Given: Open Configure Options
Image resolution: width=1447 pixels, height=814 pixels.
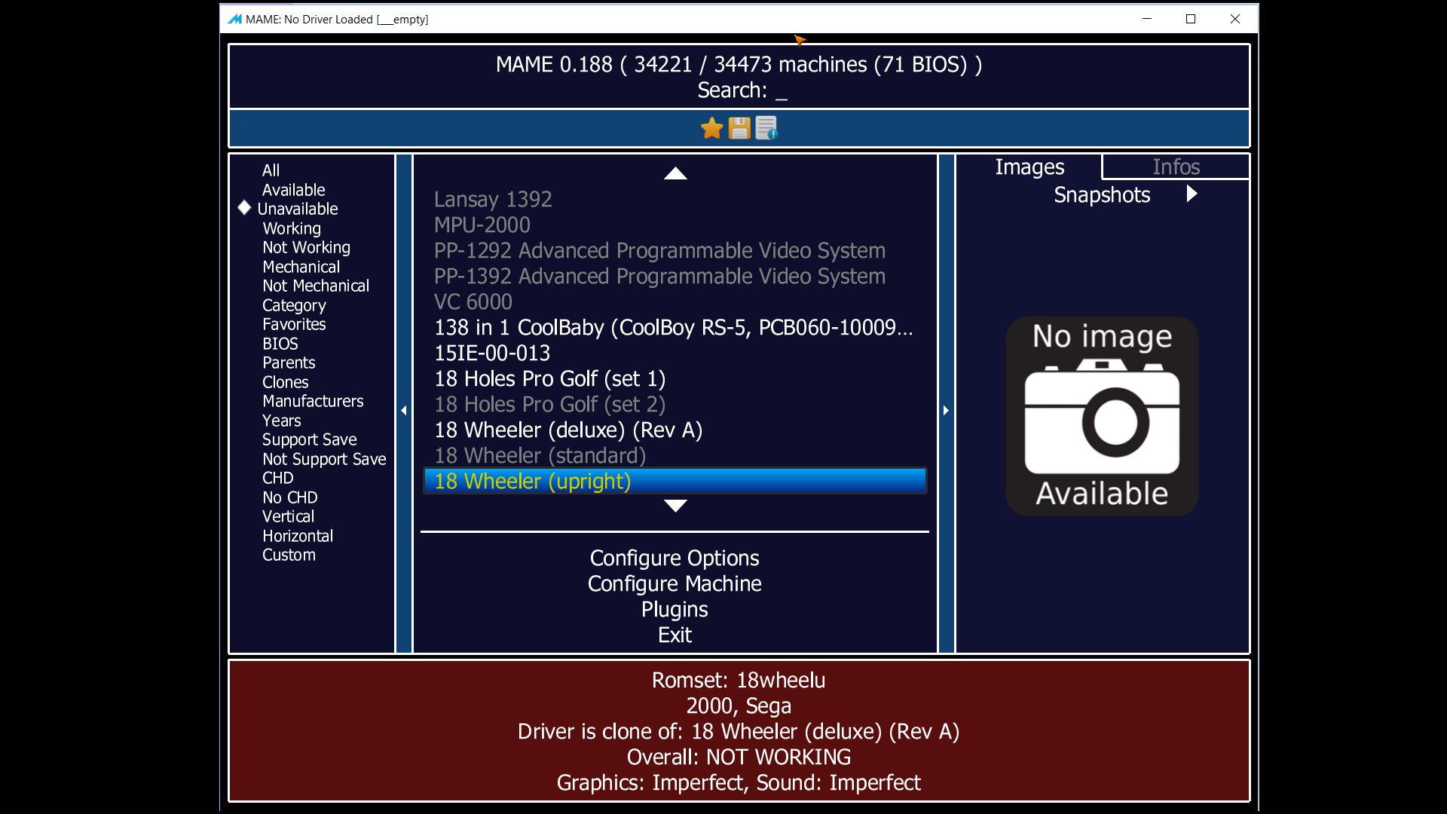Looking at the screenshot, I should [675, 558].
